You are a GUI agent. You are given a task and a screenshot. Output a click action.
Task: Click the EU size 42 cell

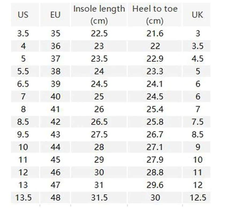[x=55, y=122]
